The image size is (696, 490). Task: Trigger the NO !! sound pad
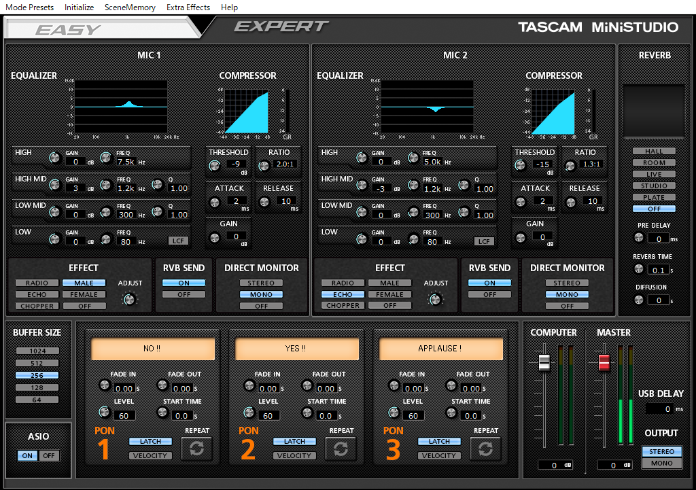[x=153, y=349]
